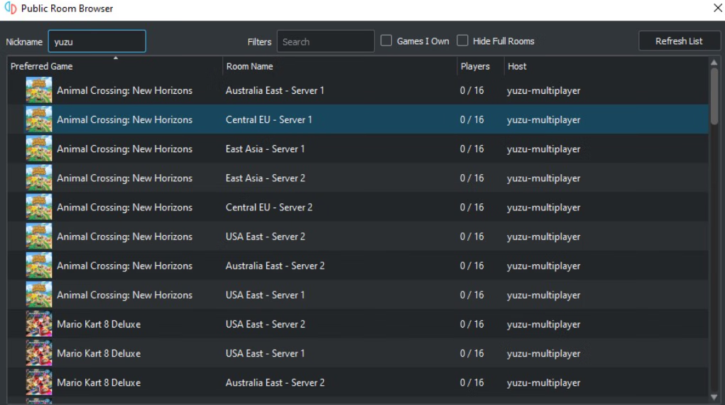Sort rooms by Room Name column header
725x405 pixels.
tap(340, 66)
